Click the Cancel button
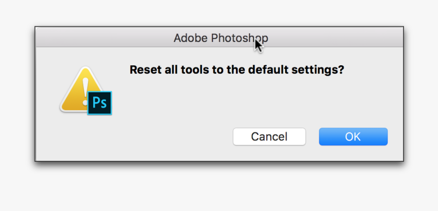438x211 pixels. click(269, 136)
